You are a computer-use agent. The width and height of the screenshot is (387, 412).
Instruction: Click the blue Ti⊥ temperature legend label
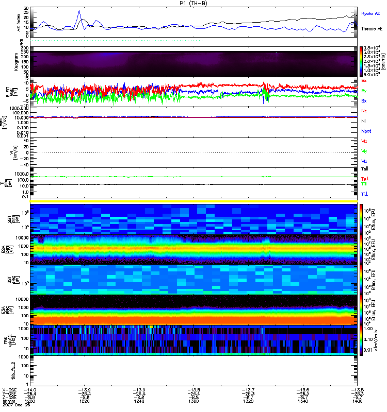coord(364,194)
